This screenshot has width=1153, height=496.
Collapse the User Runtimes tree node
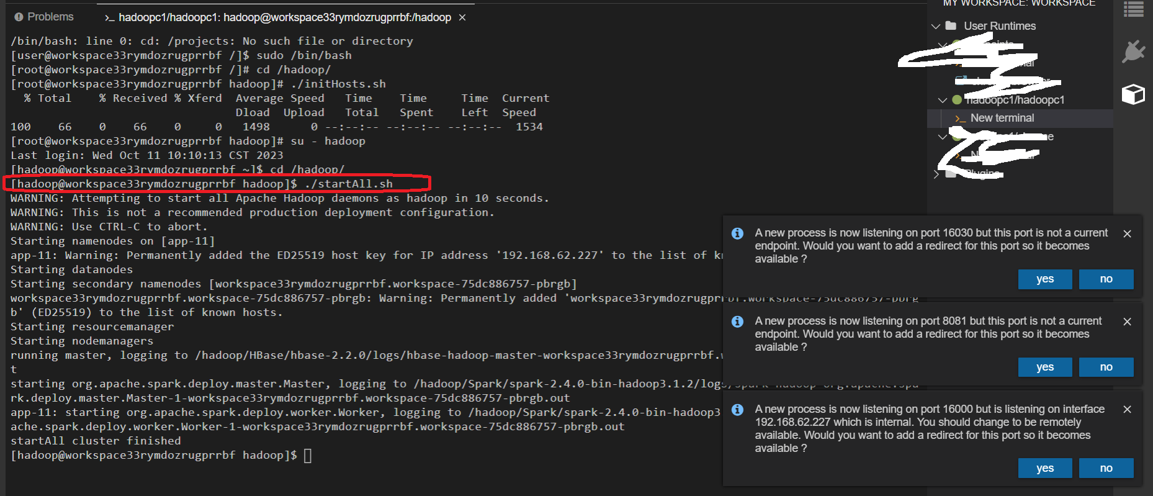coord(936,26)
